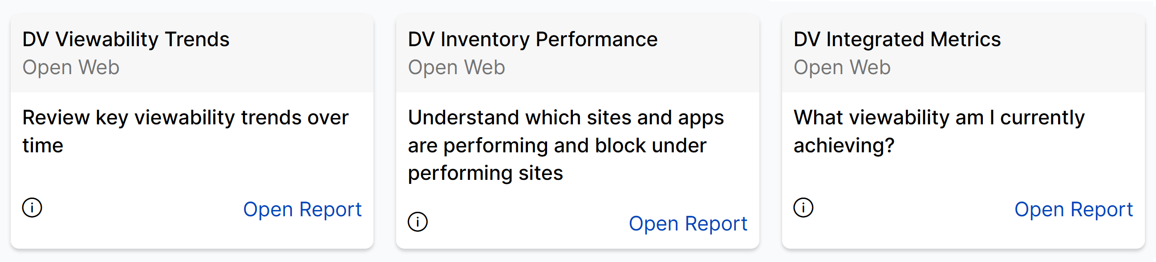
Task: Show info for DV Inventory Performance card
Action: pos(418,222)
